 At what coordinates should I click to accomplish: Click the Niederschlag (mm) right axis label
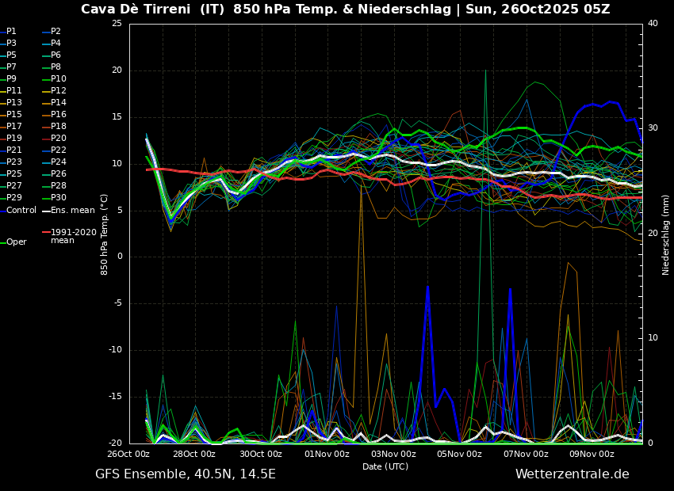point(666,234)
